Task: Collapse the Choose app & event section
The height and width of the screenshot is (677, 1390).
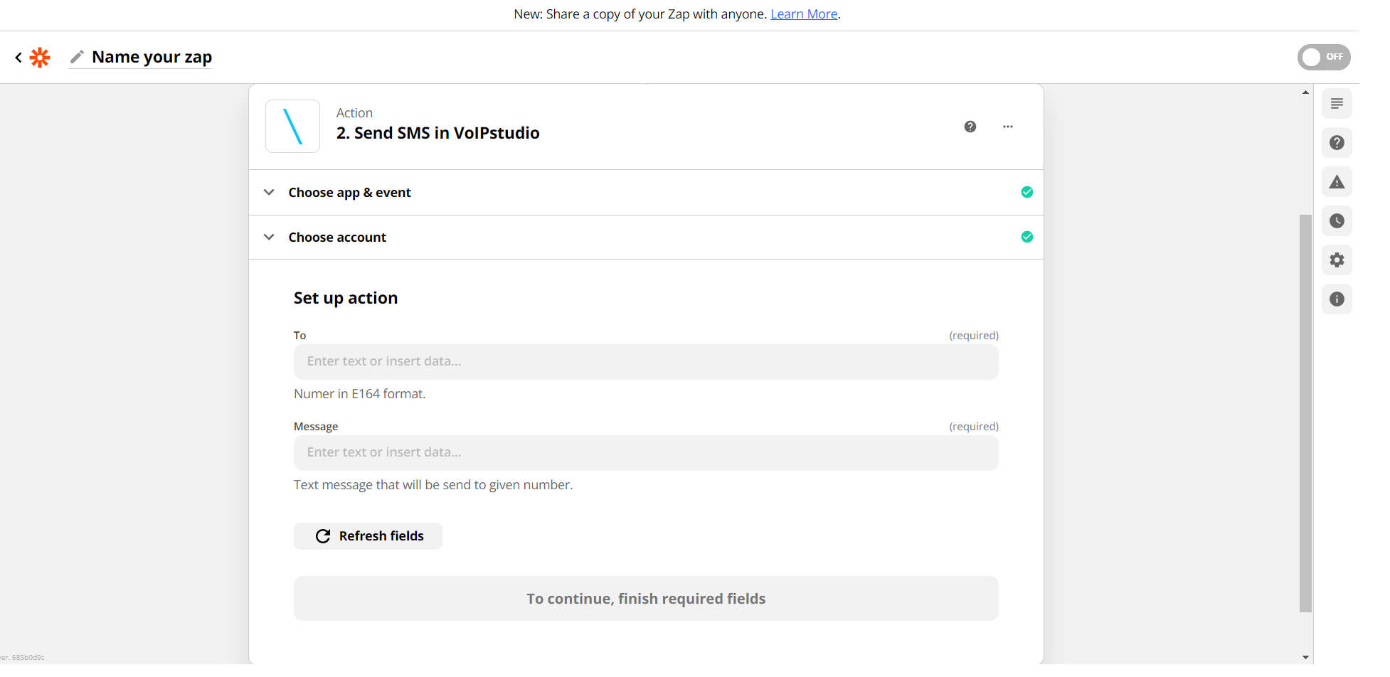Action: tap(269, 192)
